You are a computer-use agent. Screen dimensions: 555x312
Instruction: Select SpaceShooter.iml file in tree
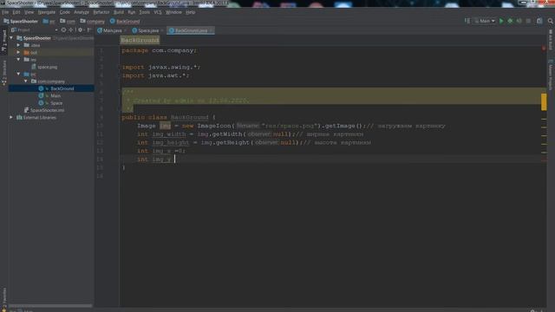(44, 110)
